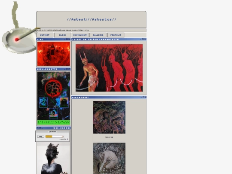Open the GALLERIA page
The width and height of the screenshot is (232, 174).
(98, 35)
